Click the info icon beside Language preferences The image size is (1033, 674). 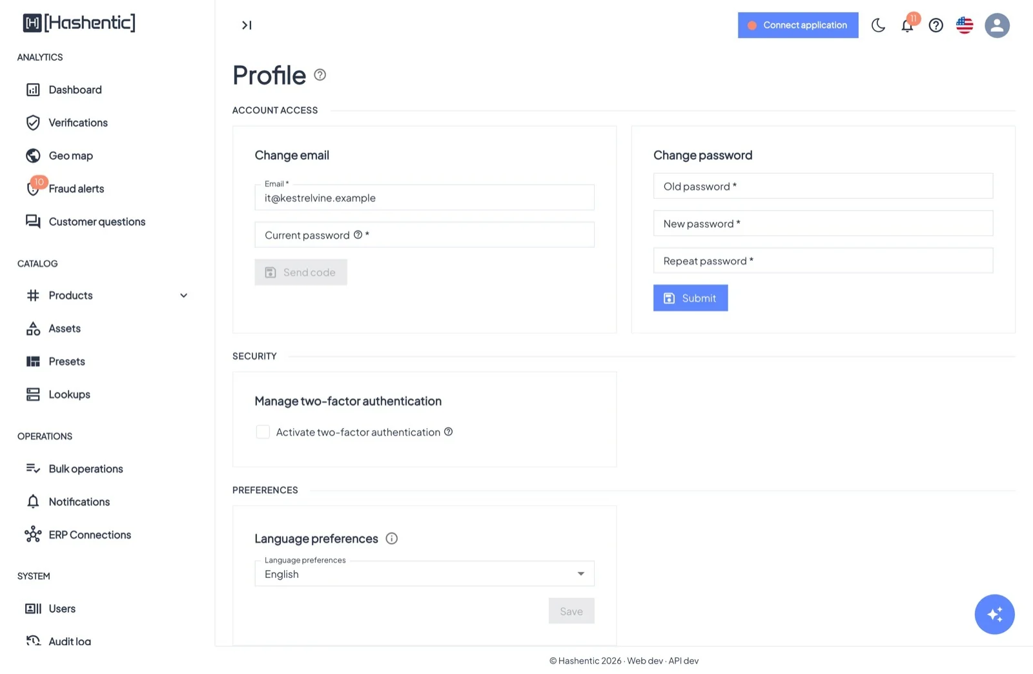click(391, 538)
